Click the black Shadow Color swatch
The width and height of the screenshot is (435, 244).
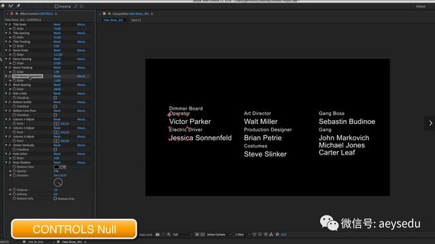pos(56,167)
